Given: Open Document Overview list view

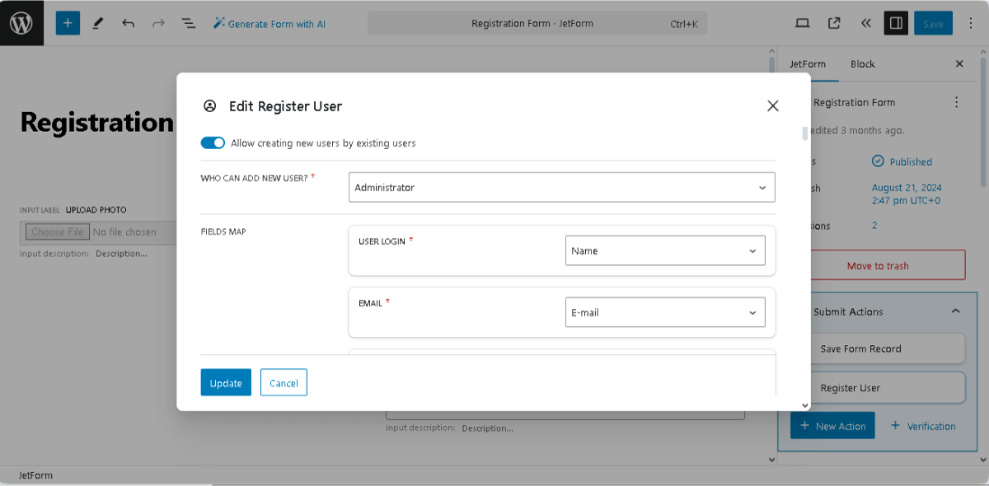Looking at the screenshot, I should coord(189,23).
